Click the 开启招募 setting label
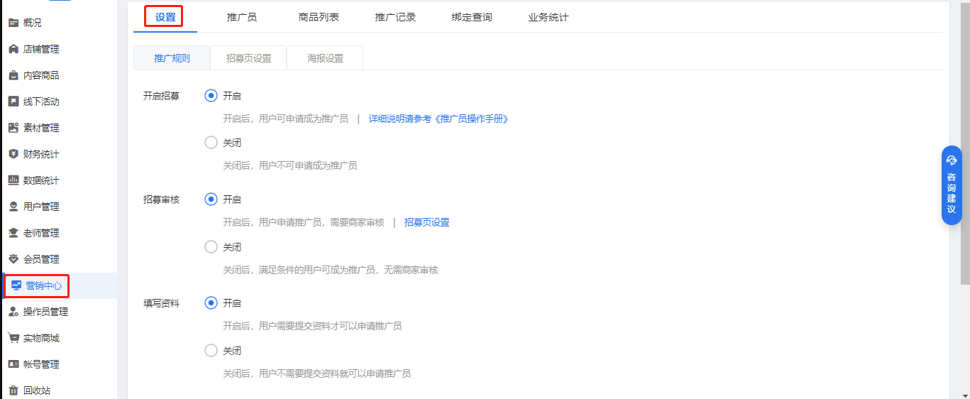This screenshot has height=399, width=970. (161, 96)
